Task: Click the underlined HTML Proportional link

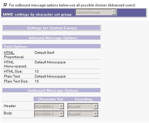Action: tap(9, 53)
